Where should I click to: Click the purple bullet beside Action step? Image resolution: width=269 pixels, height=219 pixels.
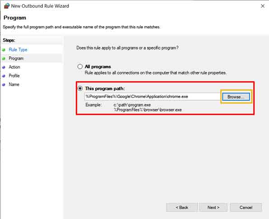point(4,67)
